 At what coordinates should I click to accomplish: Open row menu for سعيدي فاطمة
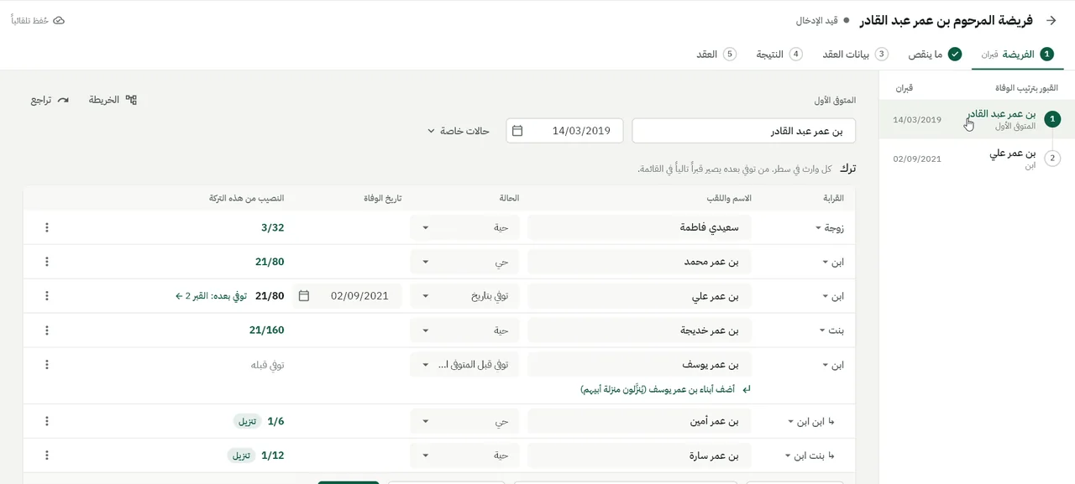(x=47, y=227)
